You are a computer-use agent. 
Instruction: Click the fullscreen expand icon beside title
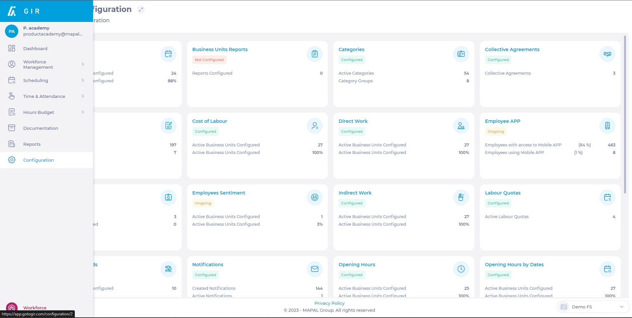pyautogui.click(x=141, y=10)
